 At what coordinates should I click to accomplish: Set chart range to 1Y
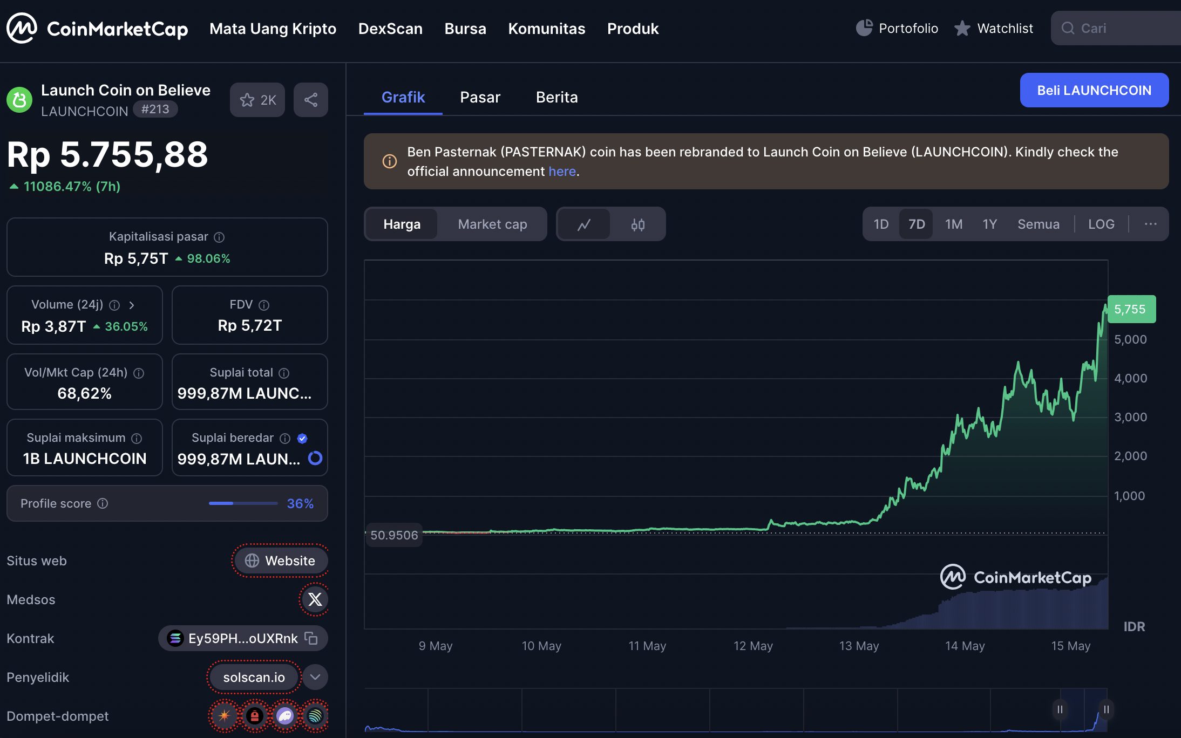(x=989, y=224)
